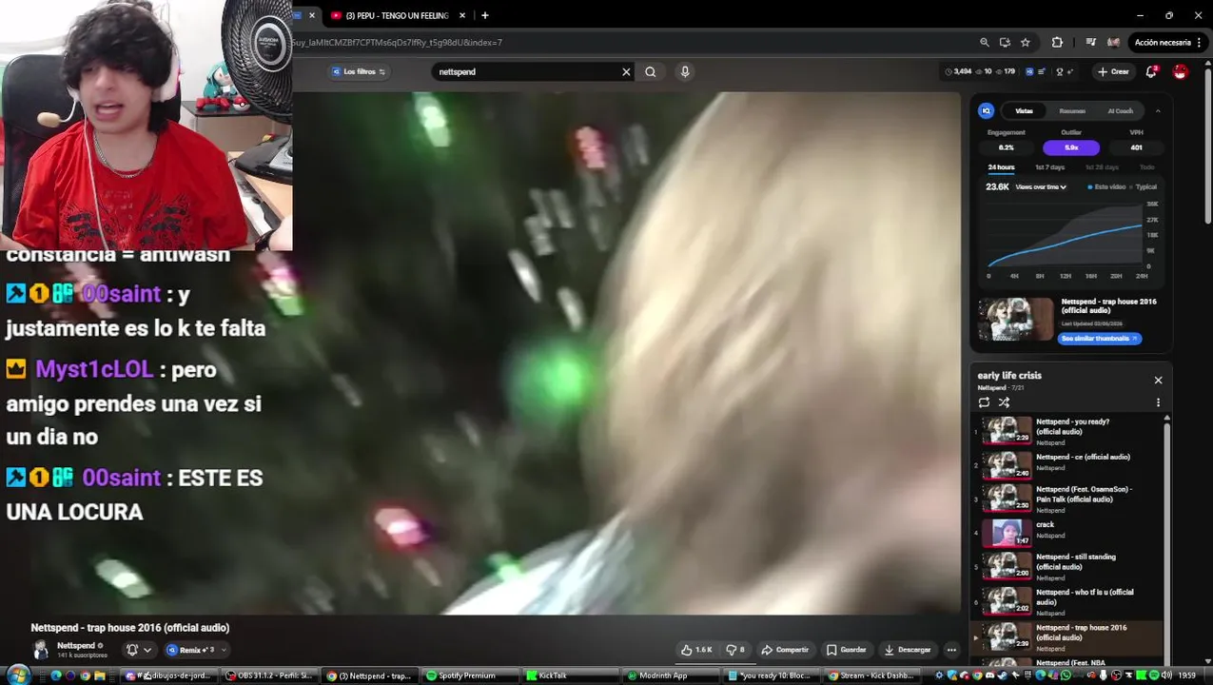Play 'Nettspend - ce (official audio)' from playlist
Screen dimensions: 1213x685
tap(1067, 464)
